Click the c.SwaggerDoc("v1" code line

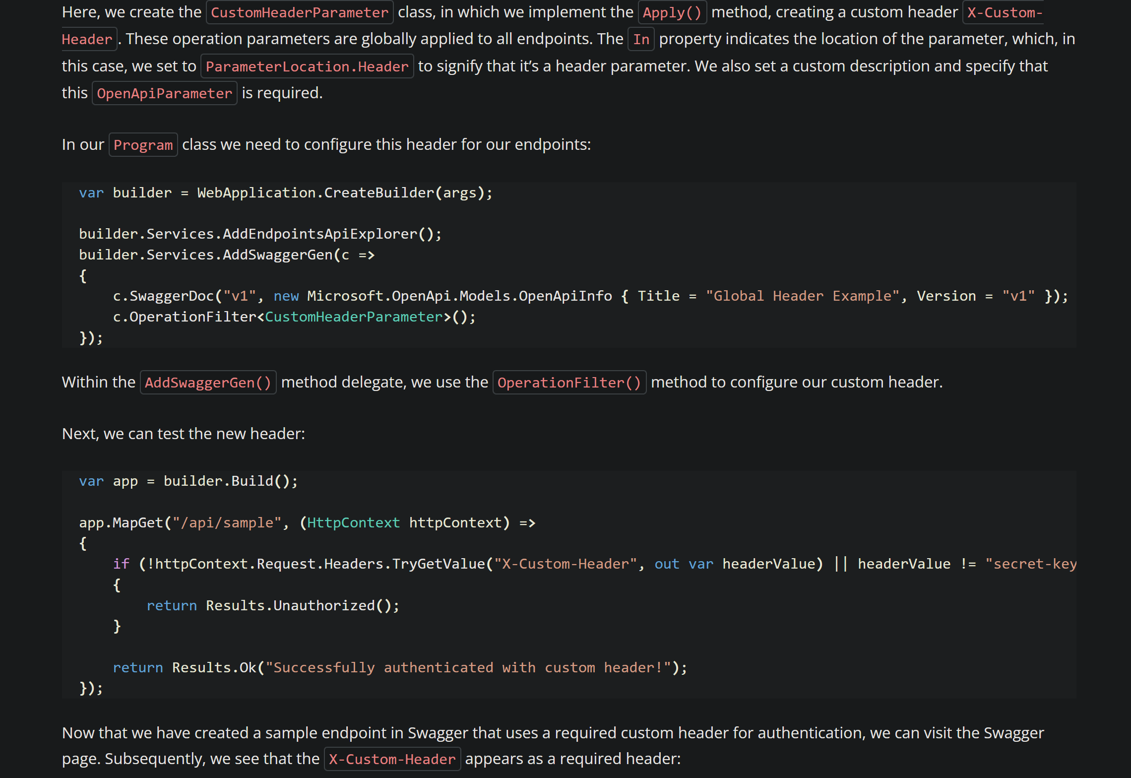[590, 296]
